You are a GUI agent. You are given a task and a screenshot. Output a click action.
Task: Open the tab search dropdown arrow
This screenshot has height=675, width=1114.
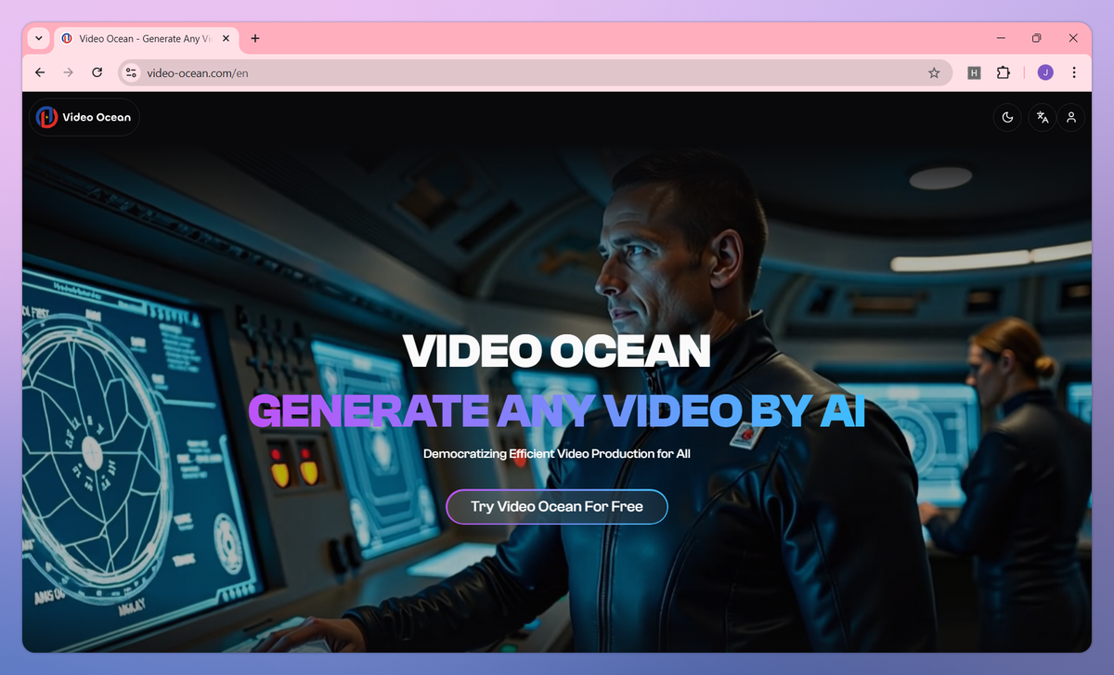[38, 38]
